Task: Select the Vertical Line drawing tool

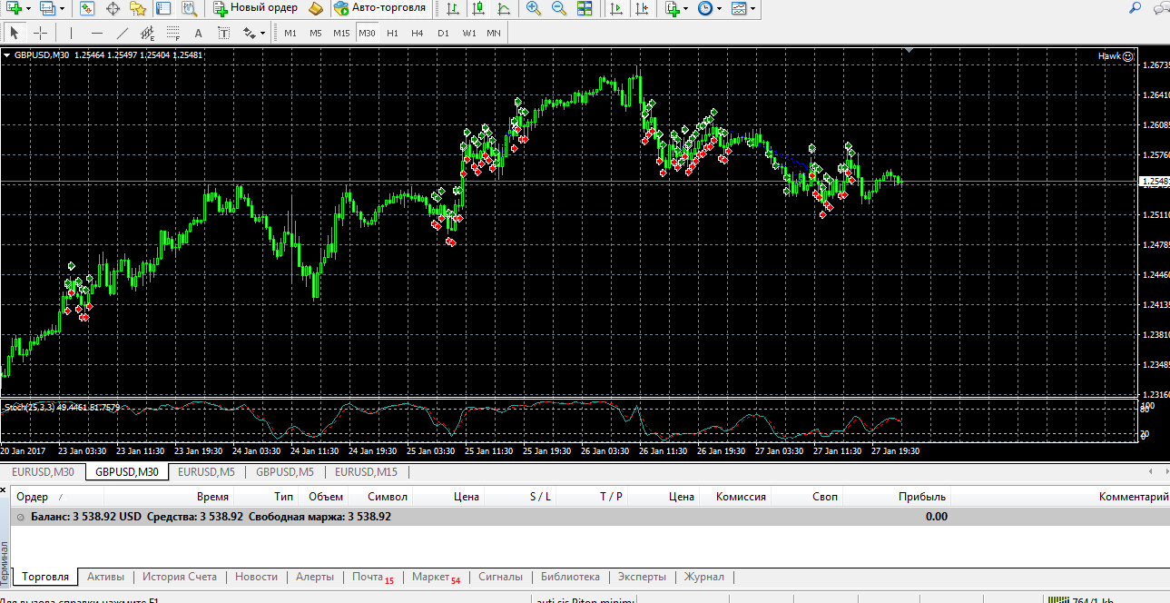Action: (71, 33)
